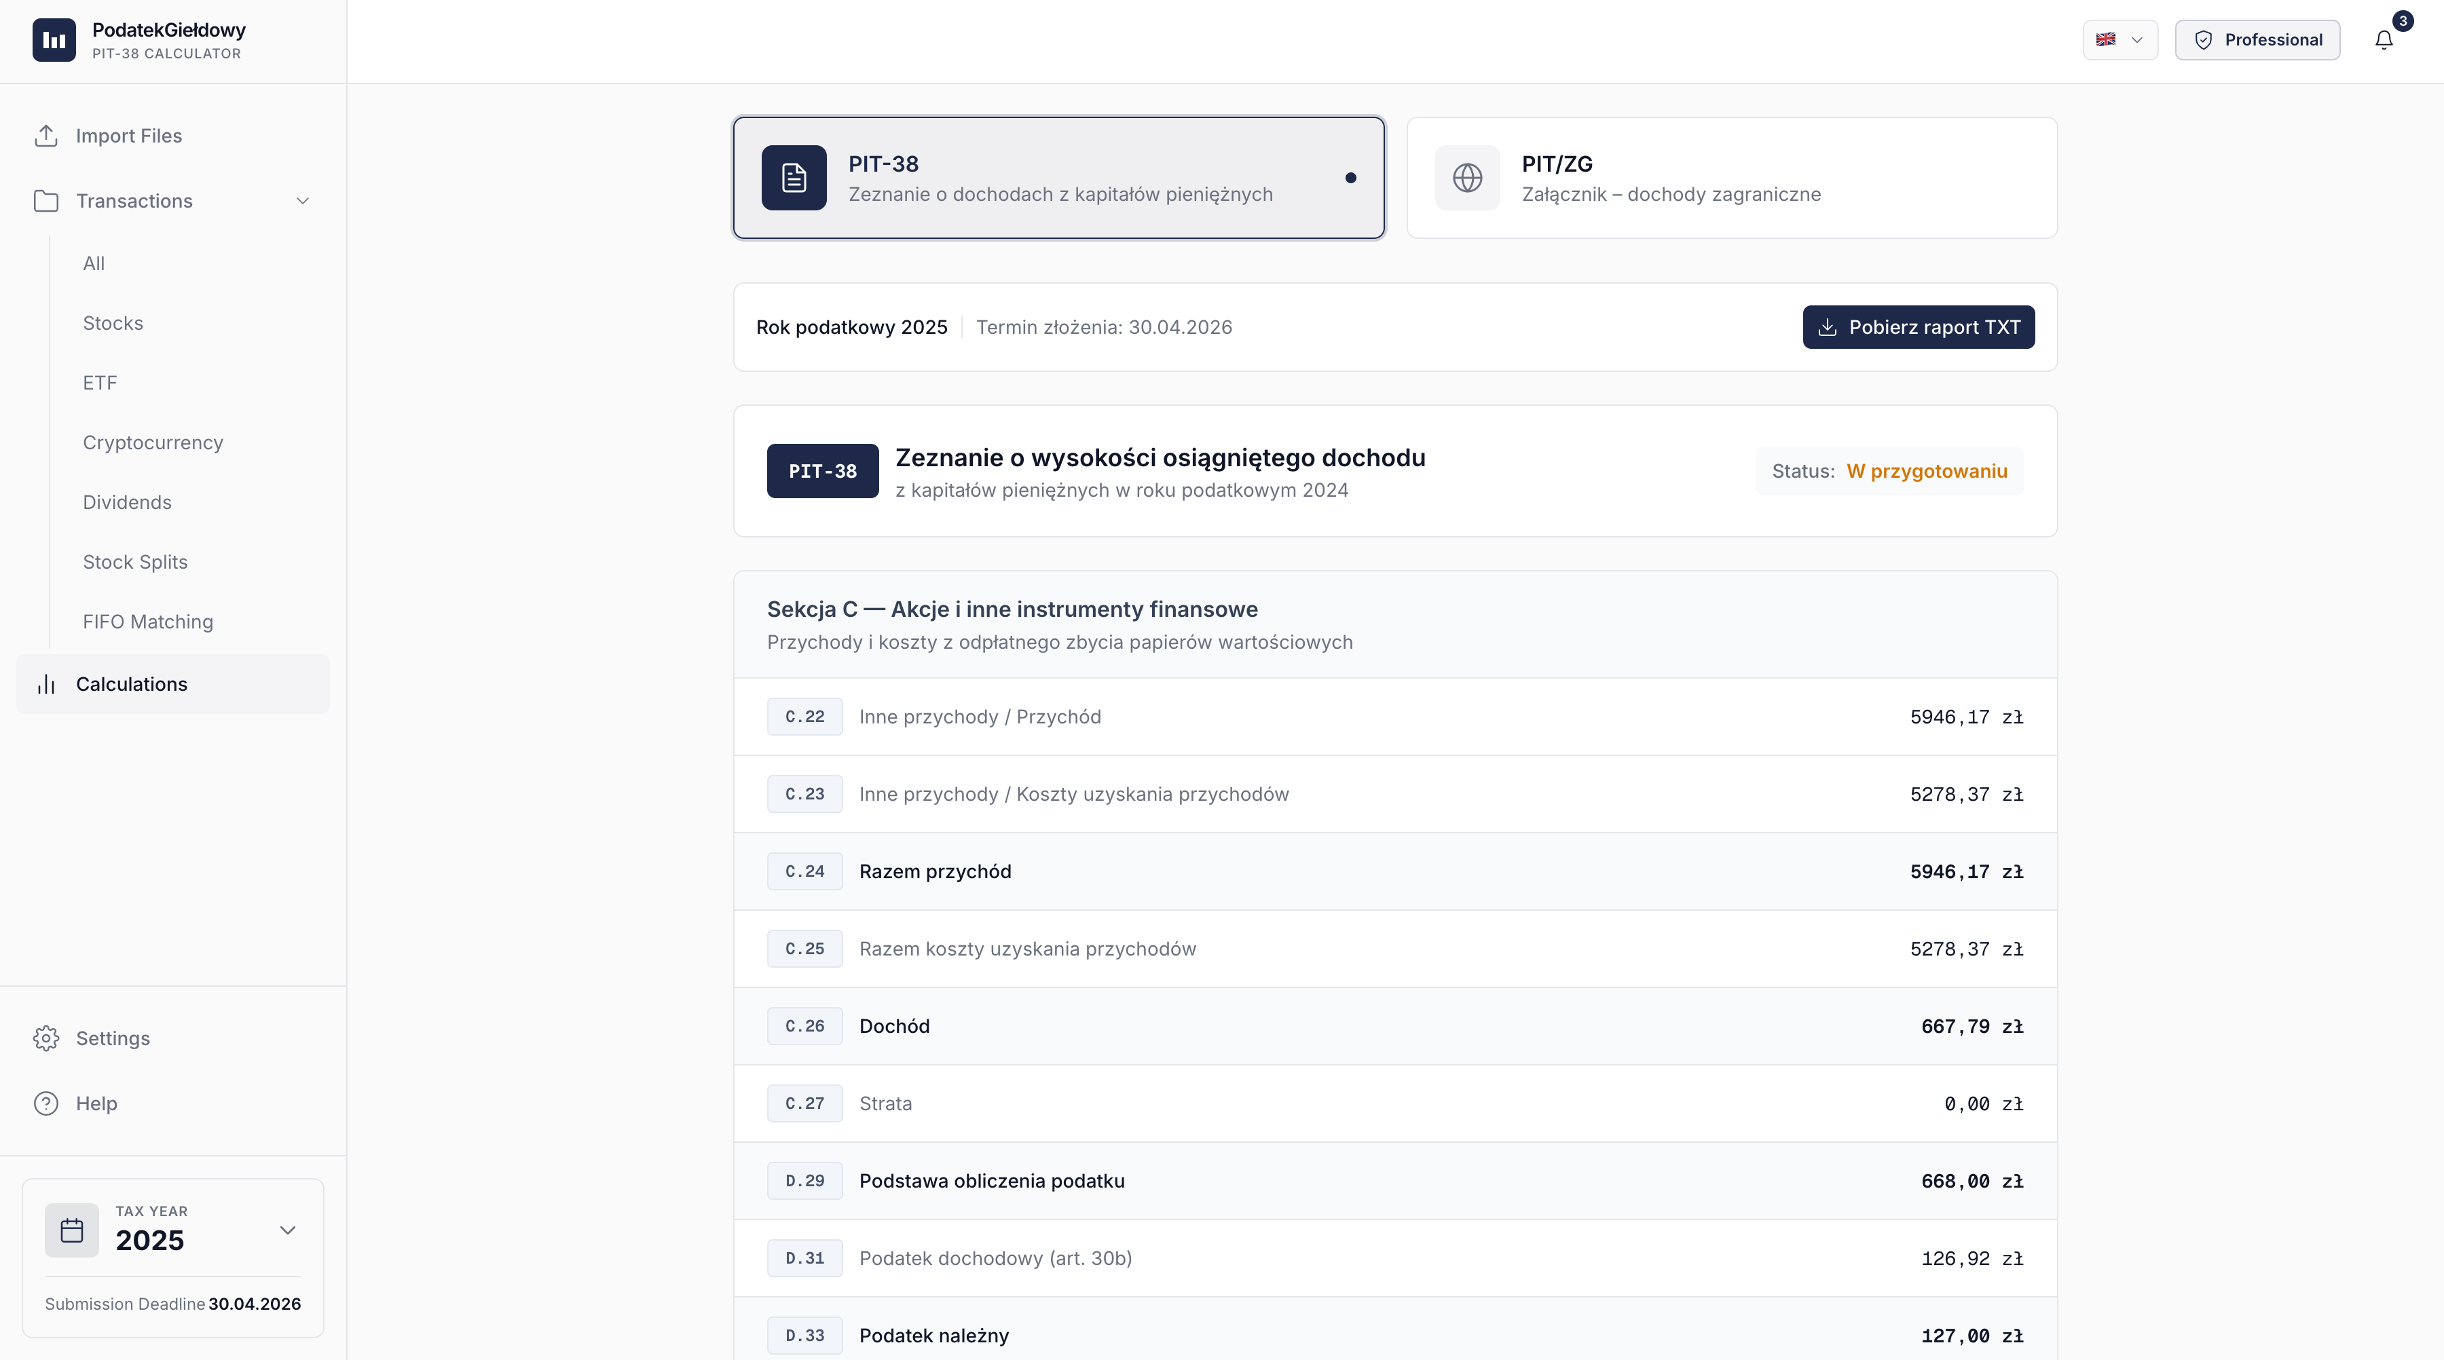This screenshot has height=1360, width=2444.
Task: Select the PIT-38 form tab
Action: pyautogui.click(x=1058, y=177)
